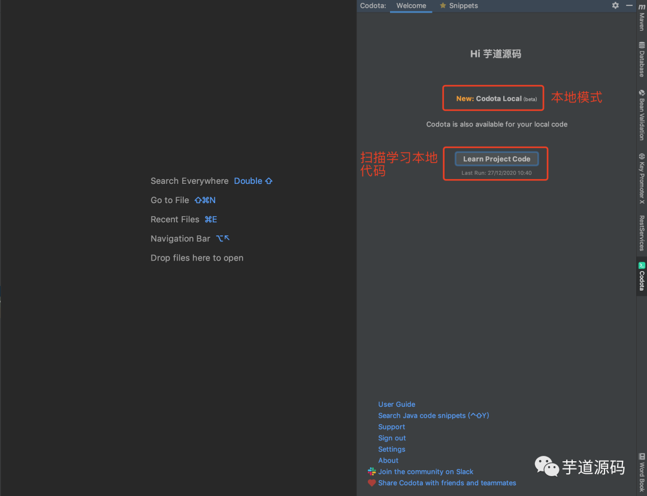The height and width of the screenshot is (496, 647).
Task: Click the Drop files here to open text
Action: [x=197, y=258]
